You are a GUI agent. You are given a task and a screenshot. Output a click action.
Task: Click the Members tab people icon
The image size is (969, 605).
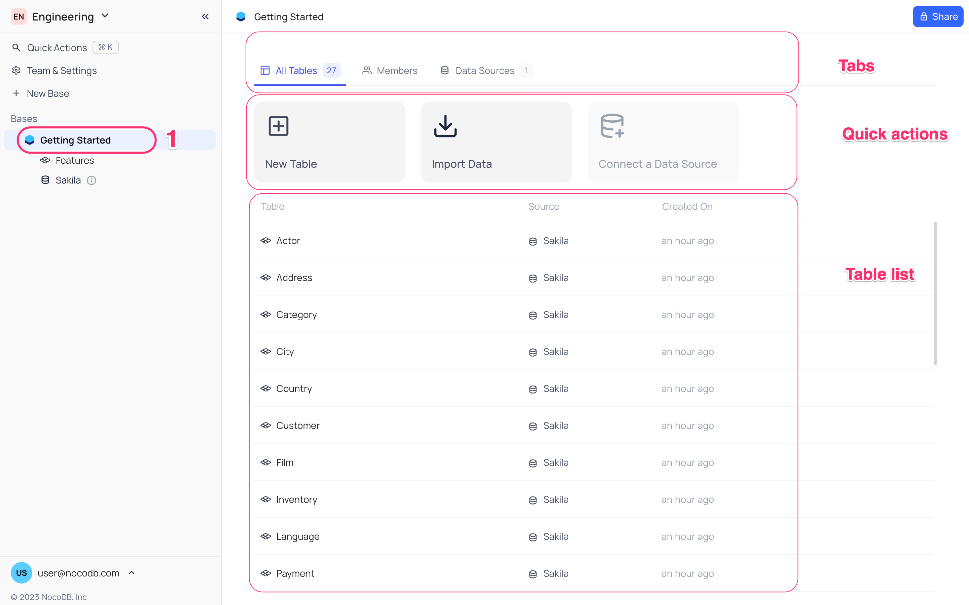pos(367,71)
